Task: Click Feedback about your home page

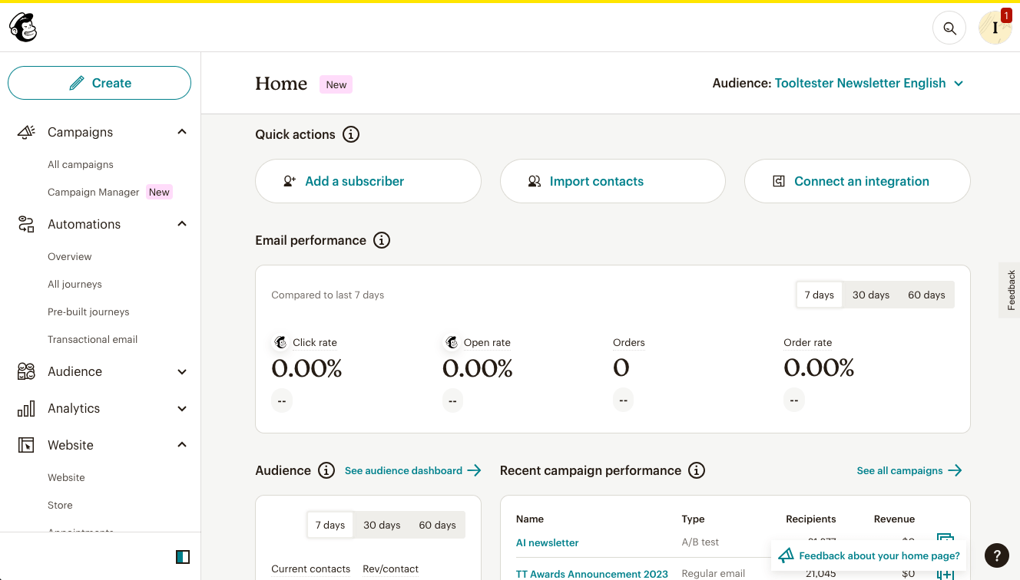Action: click(870, 555)
